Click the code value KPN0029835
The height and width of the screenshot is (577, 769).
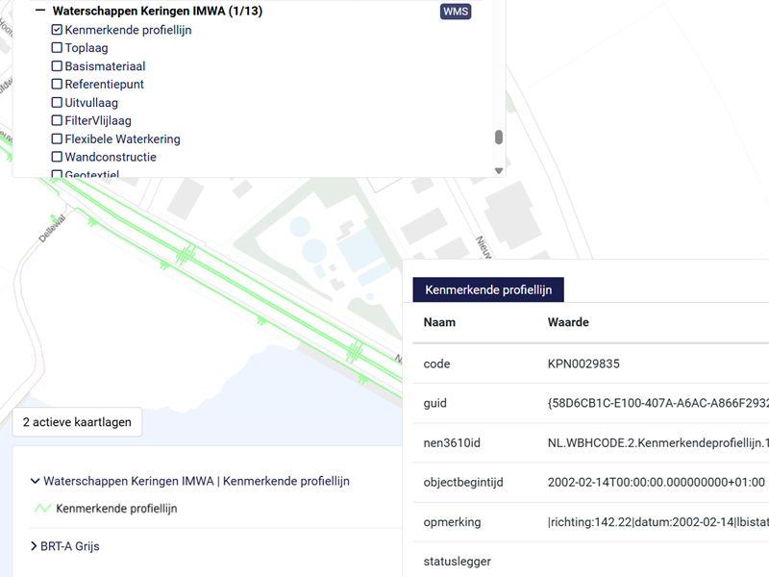coord(583,364)
